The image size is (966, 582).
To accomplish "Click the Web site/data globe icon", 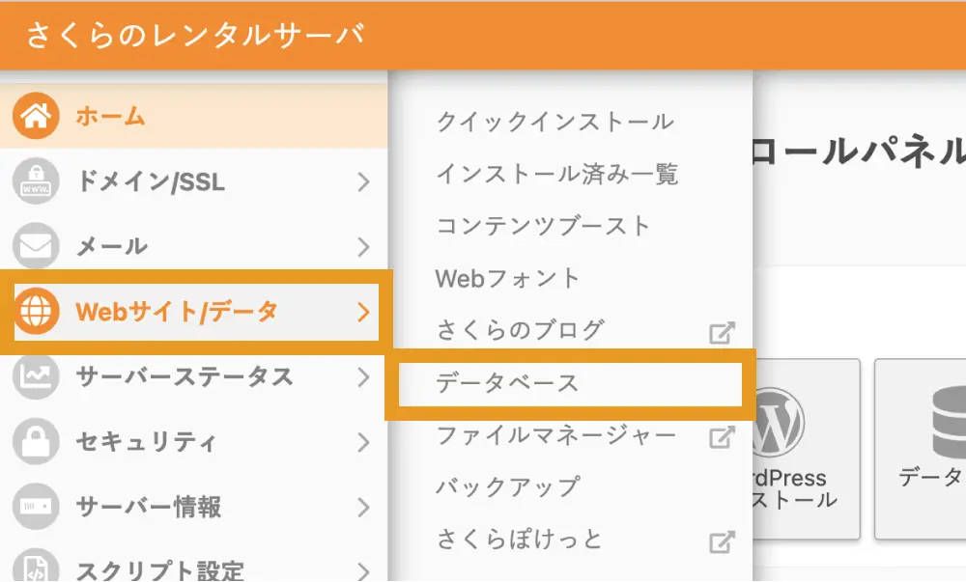I will [36, 311].
